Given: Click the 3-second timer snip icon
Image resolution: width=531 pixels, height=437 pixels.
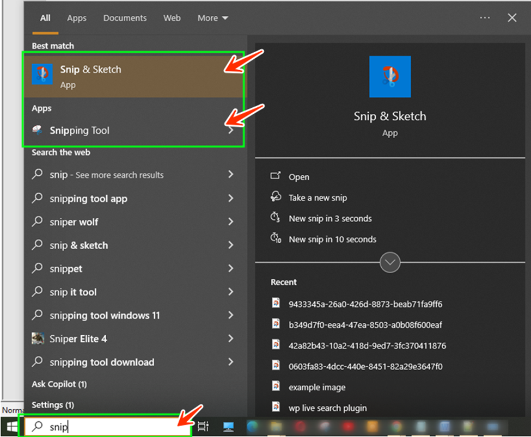Looking at the screenshot, I should pos(275,217).
